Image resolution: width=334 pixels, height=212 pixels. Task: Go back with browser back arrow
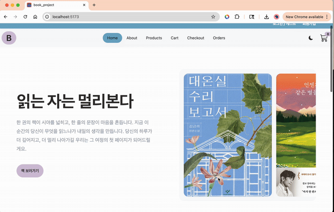point(5,17)
